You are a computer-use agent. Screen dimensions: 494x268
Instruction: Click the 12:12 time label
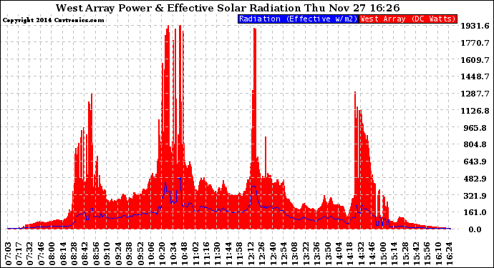(x=251, y=253)
